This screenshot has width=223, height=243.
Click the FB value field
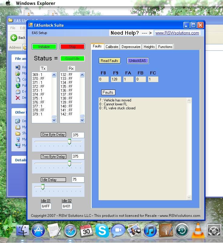(141, 79)
